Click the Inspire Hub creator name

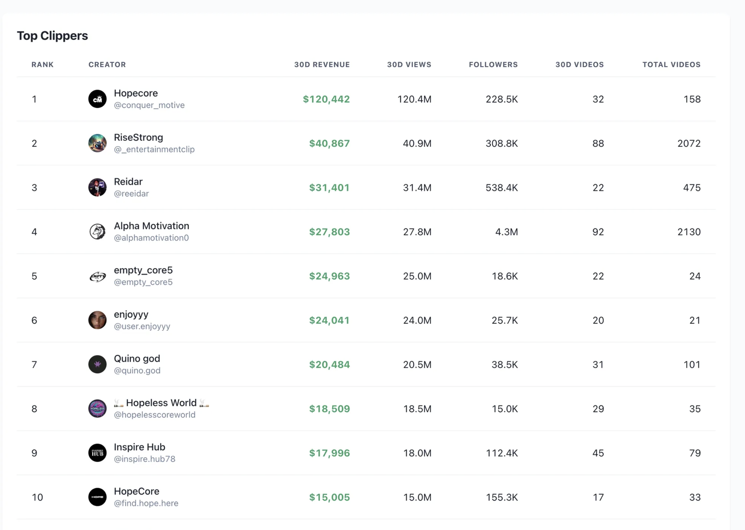pos(139,447)
